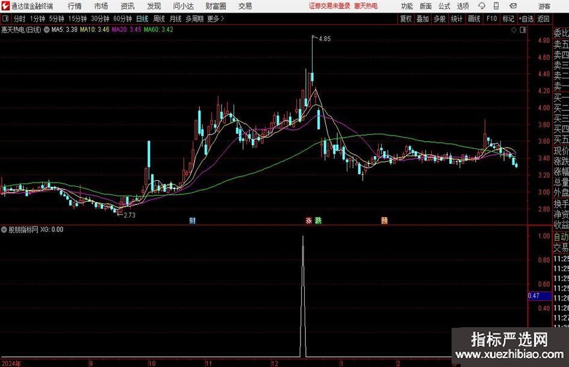This screenshot has width=569, height=367.
Task: Click the XG signal spike in indicator pane
Action: coord(303,296)
